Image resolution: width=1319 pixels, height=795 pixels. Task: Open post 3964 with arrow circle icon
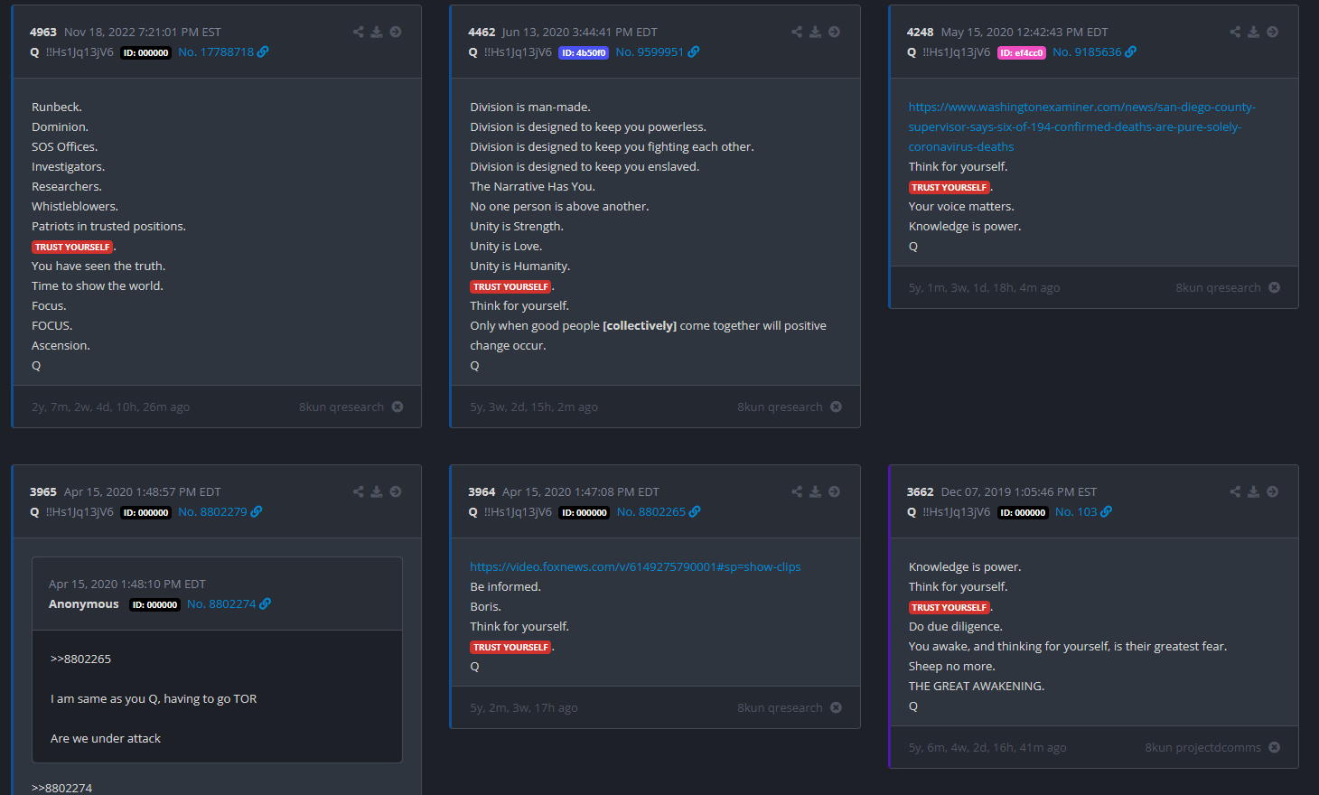834,491
